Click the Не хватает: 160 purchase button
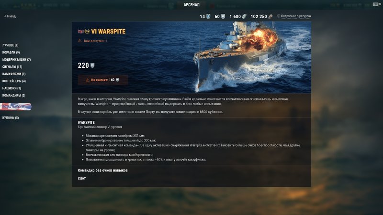The image size is (383, 215). pyautogui.click(x=103, y=80)
